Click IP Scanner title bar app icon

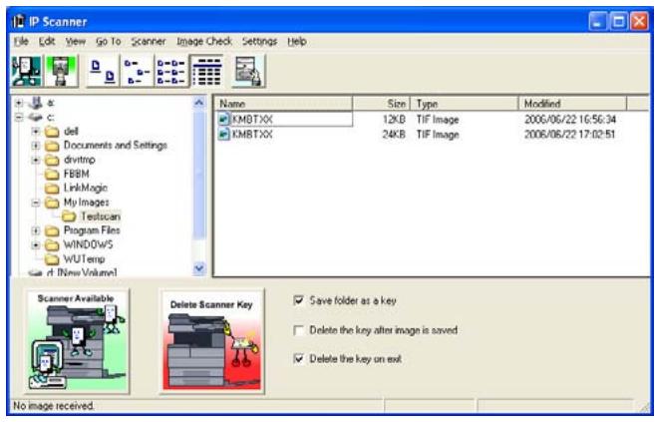(x=18, y=21)
